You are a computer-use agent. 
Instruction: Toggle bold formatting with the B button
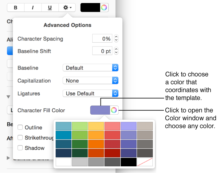[x=16, y=8]
